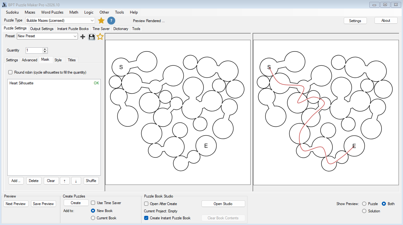Save preset using floppy disk icon

(x=92, y=37)
